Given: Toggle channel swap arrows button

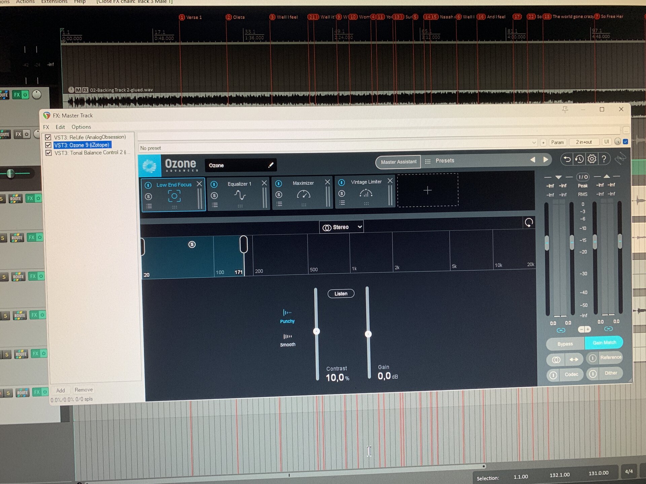Looking at the screenshot, I should (x=574, y=359).
